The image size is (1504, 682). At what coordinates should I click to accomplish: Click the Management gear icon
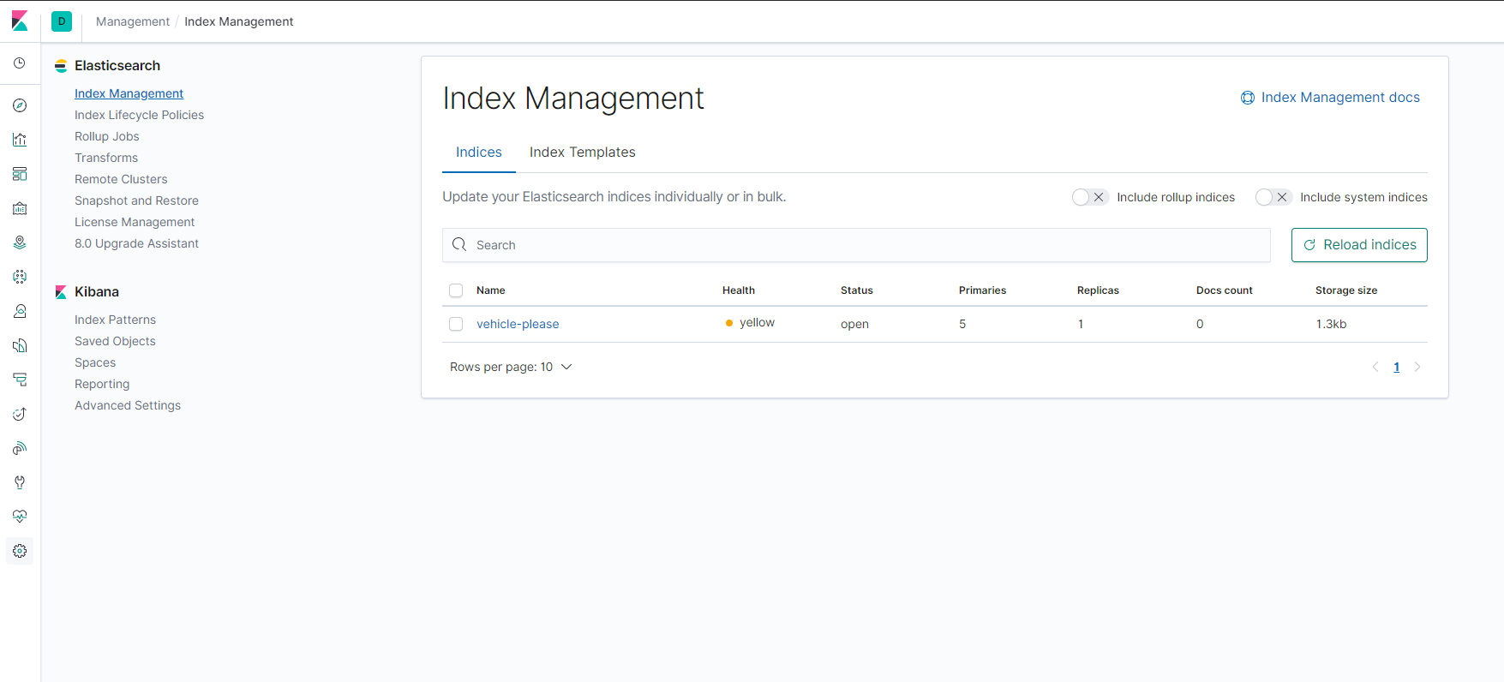[20, 551]
